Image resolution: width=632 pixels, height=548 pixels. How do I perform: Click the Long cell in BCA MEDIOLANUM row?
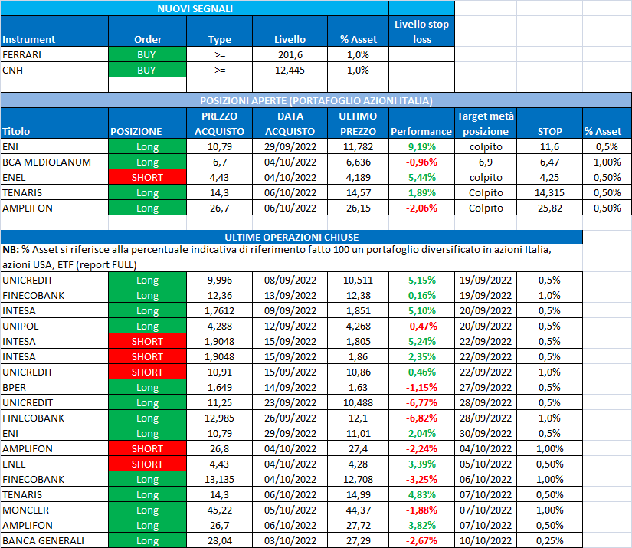pos(148,162)
